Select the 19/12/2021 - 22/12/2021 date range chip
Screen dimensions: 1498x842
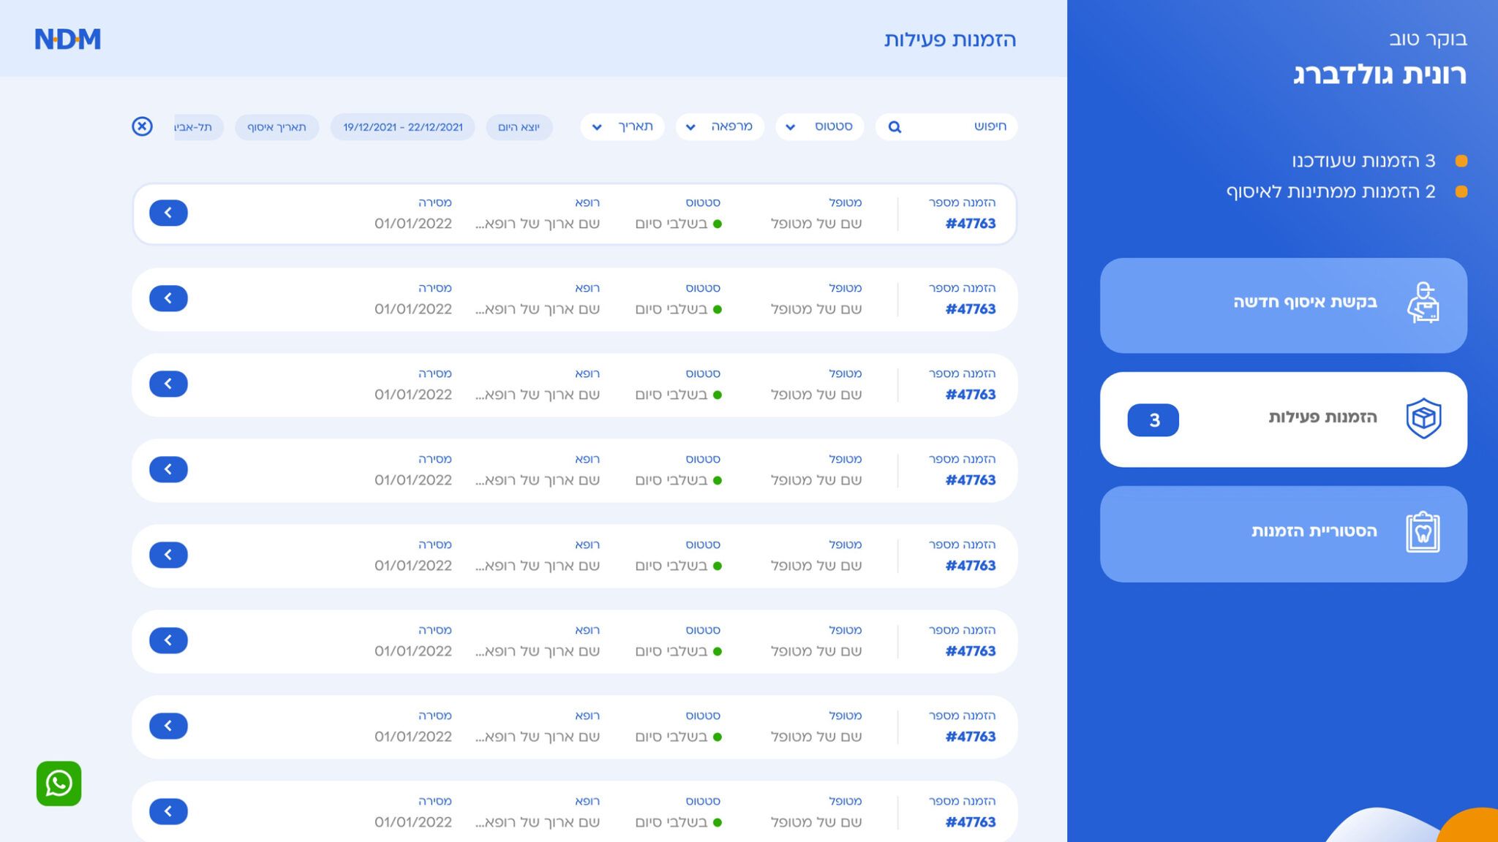(403, 127)
